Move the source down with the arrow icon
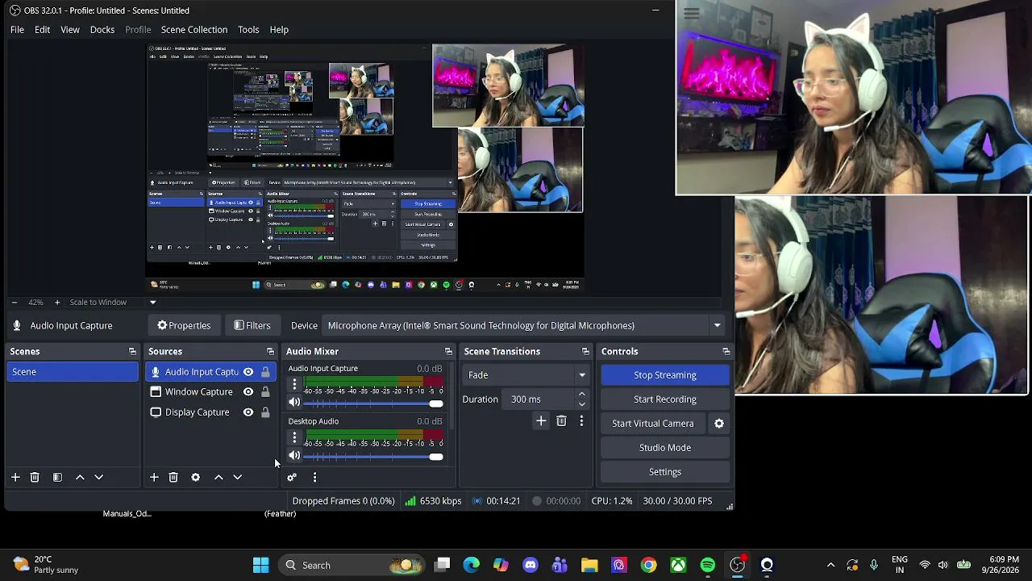The image size is (1032, 581). pyautogui.click(x=238, y=478)
